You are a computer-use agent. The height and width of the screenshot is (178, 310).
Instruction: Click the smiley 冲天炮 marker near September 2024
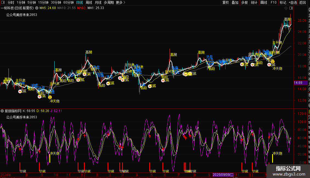pyautogui.click(x=50, y=97)
